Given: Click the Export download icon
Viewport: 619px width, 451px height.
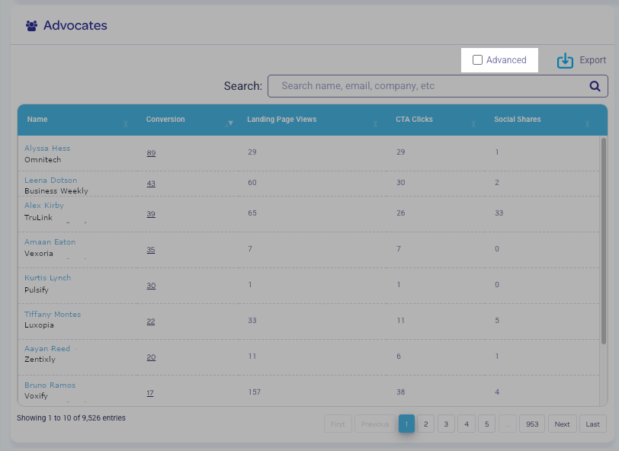Looking at the screenshot, I should pos(565,61).
